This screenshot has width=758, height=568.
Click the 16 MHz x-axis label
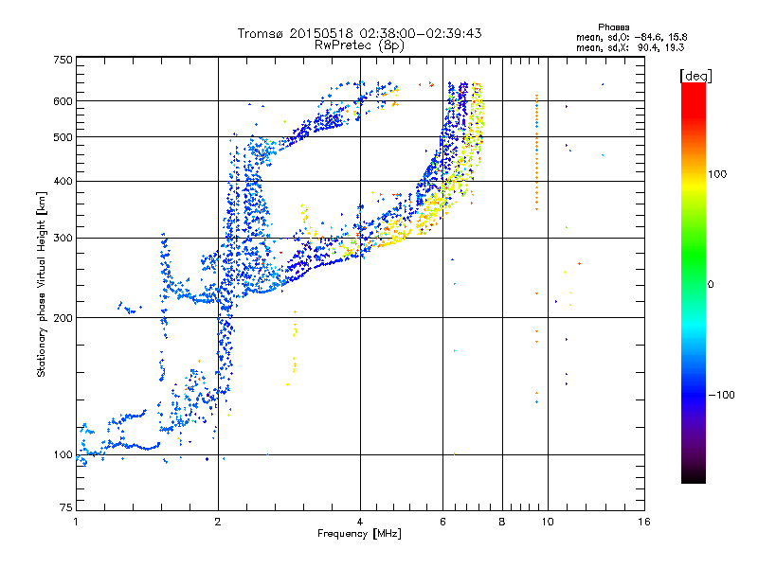(643, 522)
